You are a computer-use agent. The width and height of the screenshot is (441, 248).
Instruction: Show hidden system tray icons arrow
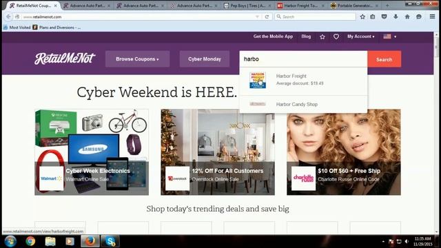coord(383,242)
